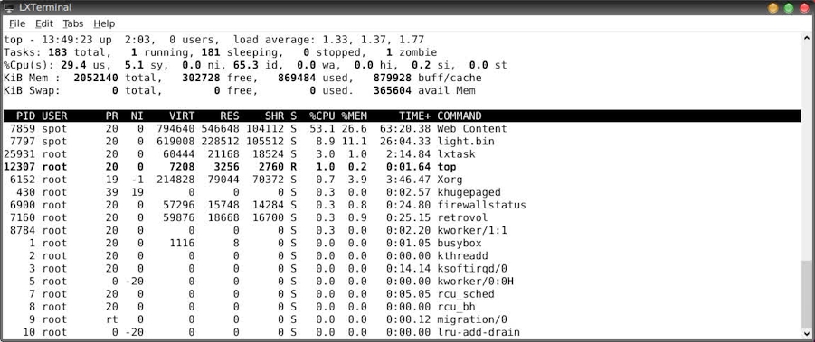Screen dimensions: 815x342
Task: Click the 26.6 memory percentage value
Action: pyautogui.click(x=354, y=128)
